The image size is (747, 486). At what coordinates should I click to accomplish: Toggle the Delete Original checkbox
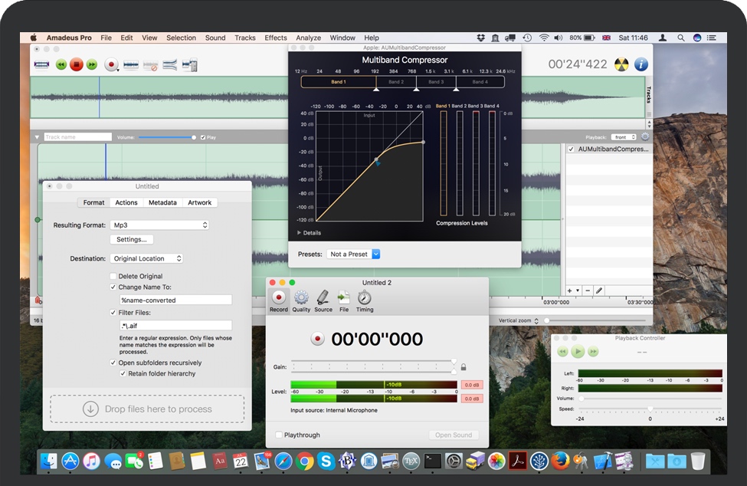click(x=113, y=276)
